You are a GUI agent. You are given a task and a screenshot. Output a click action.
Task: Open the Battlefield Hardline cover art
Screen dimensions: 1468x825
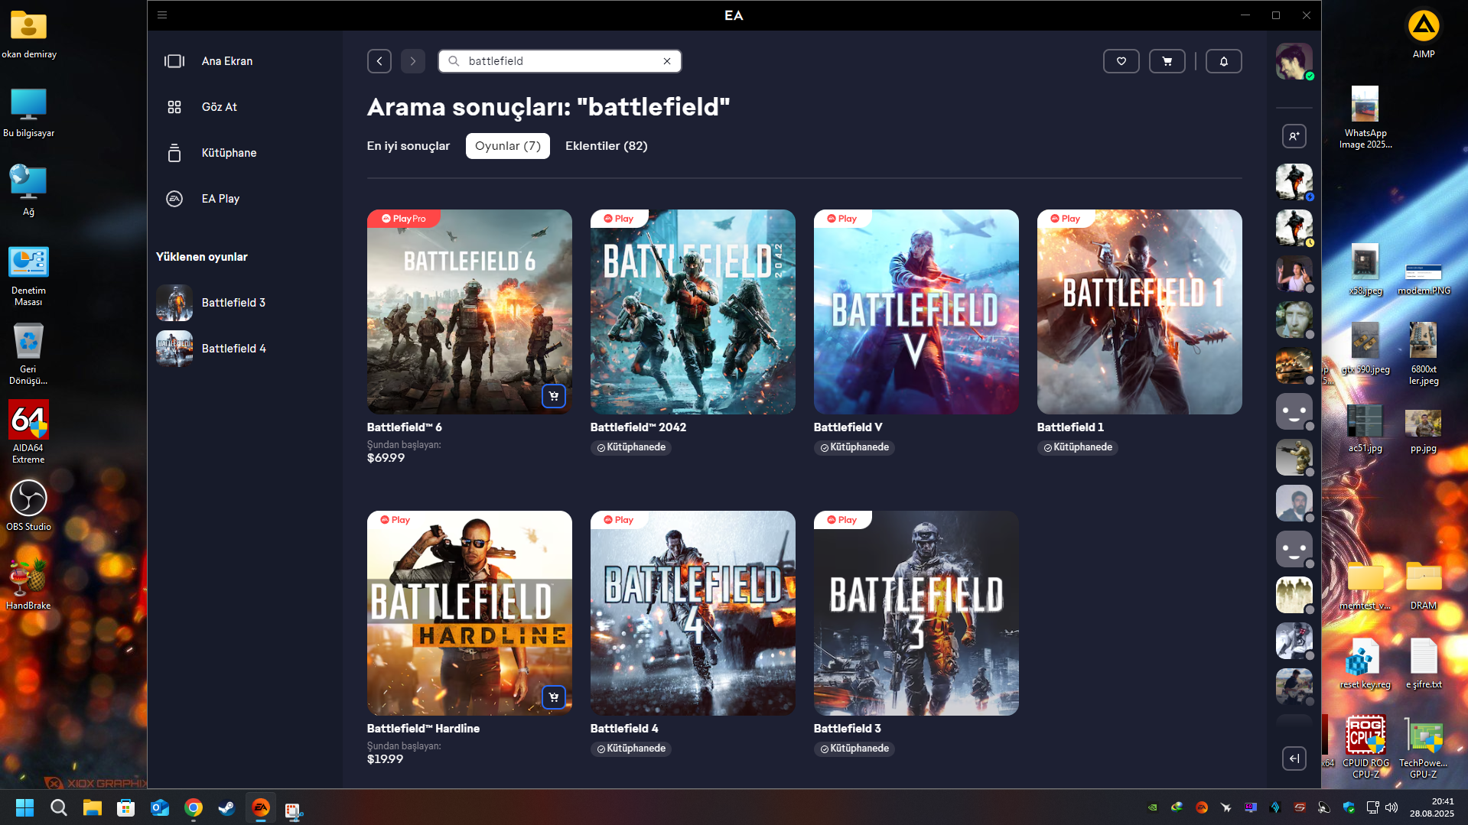coord(470,613)
